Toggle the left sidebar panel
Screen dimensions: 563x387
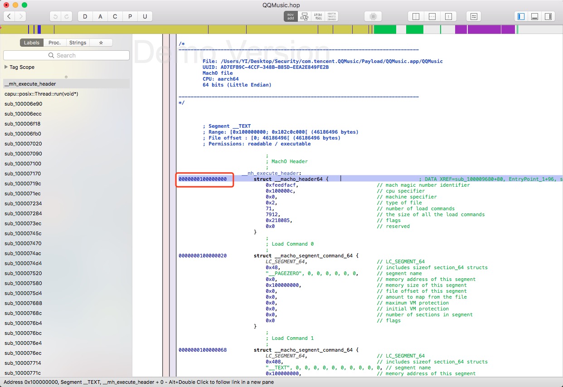coord(521,16)
